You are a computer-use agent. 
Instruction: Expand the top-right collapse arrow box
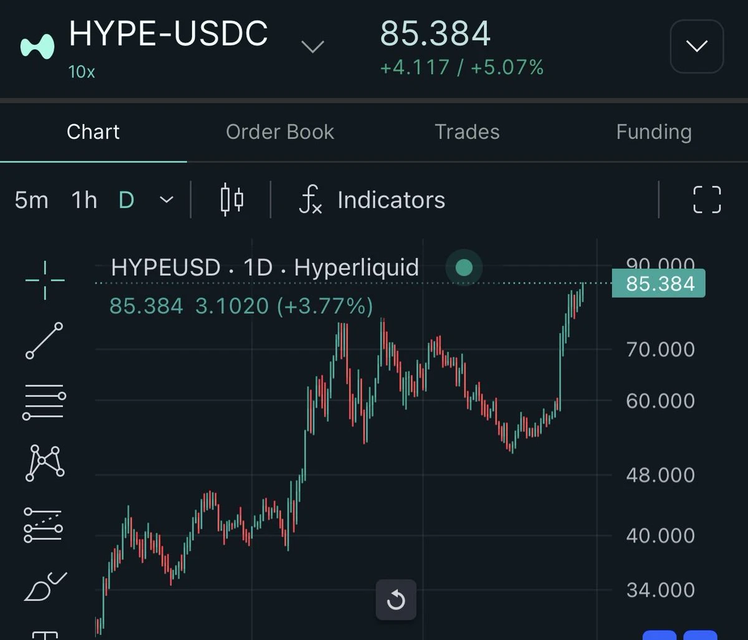tap(696, 46)
